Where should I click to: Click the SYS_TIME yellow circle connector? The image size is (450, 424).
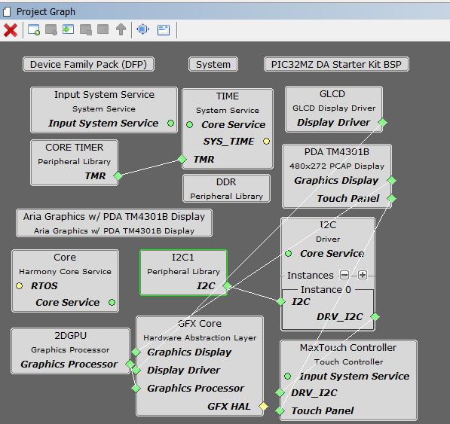[x=266, y=141]
